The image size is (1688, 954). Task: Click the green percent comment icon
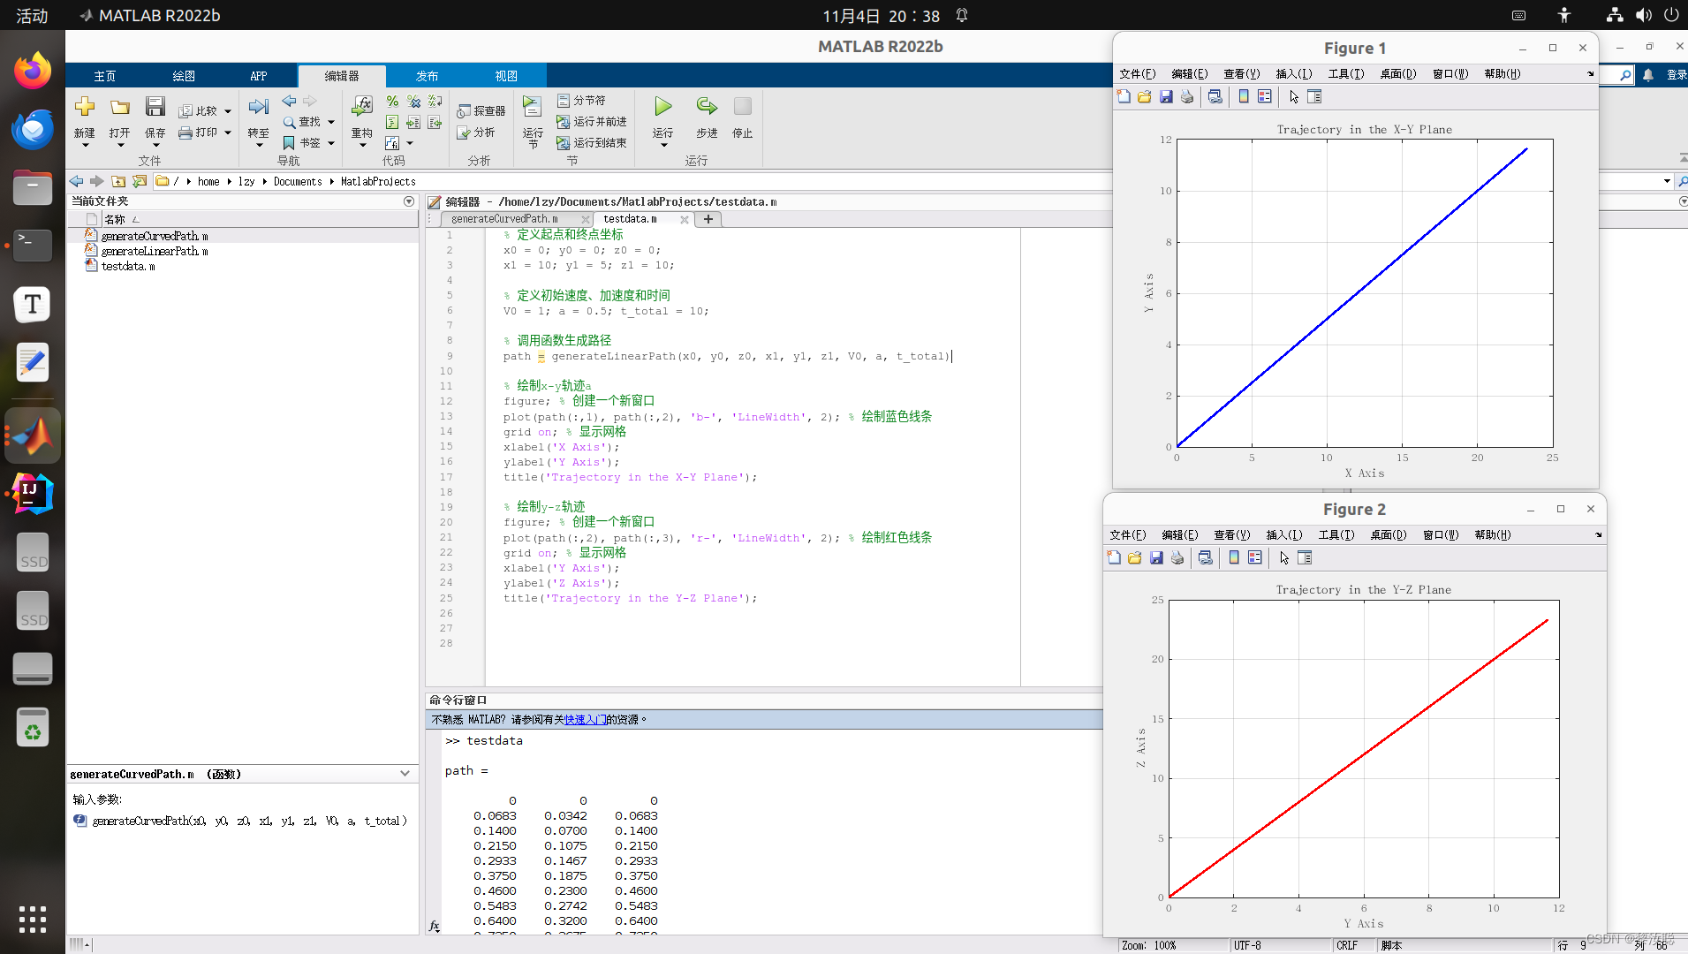coord(392,102)
